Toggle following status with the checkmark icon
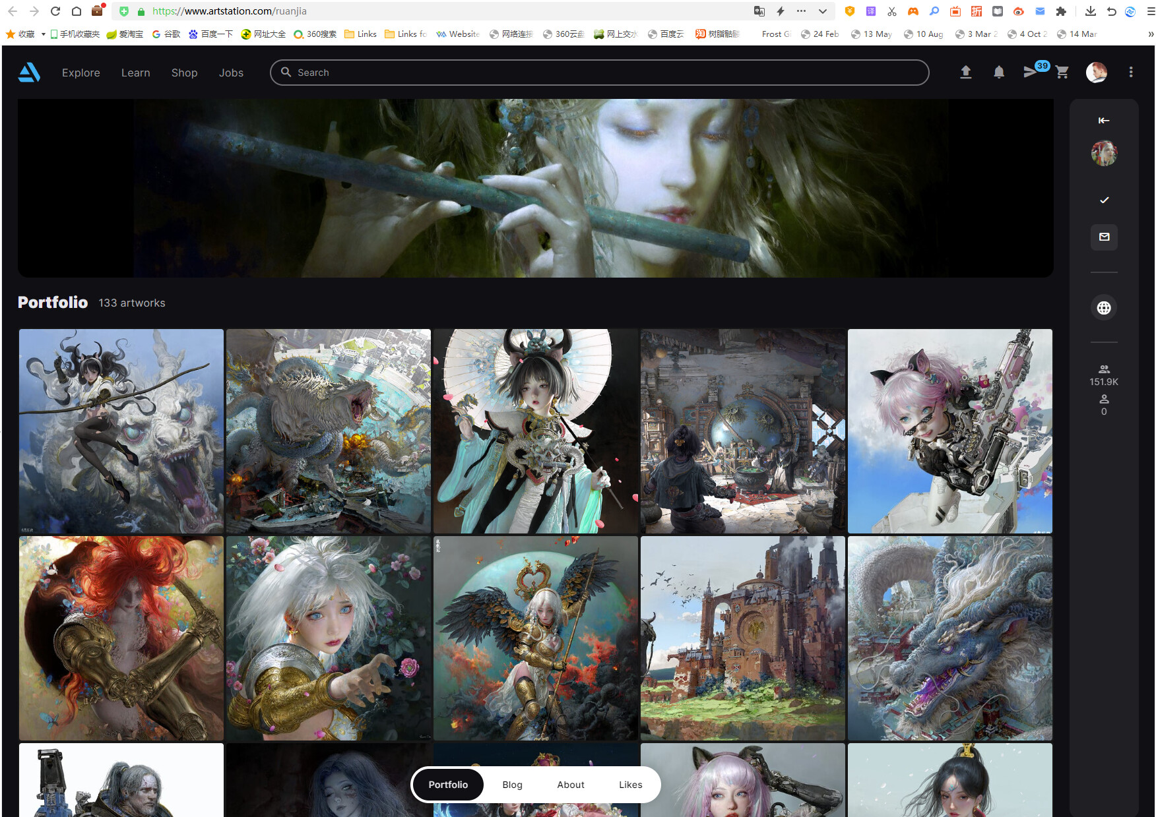Image resolution: width=1156 pixels, height=817 pixels. point(1104,200)
